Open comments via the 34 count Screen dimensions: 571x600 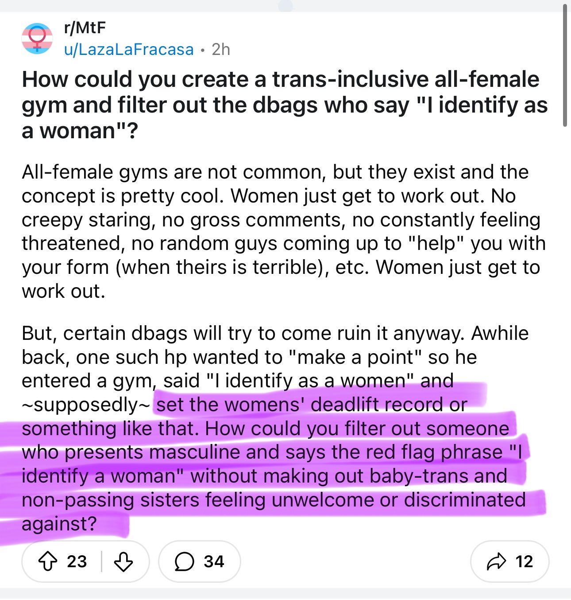point(214,561)
